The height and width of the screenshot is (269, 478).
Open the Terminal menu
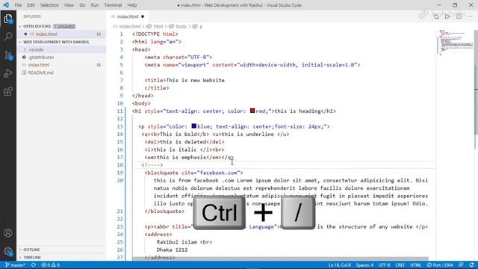click(113, 5)
